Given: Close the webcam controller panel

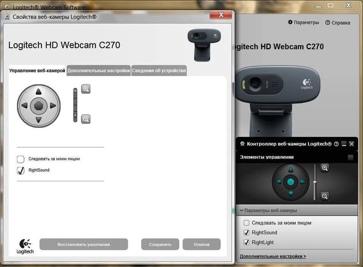Looking at the screenshot, I should click(352, 144).
